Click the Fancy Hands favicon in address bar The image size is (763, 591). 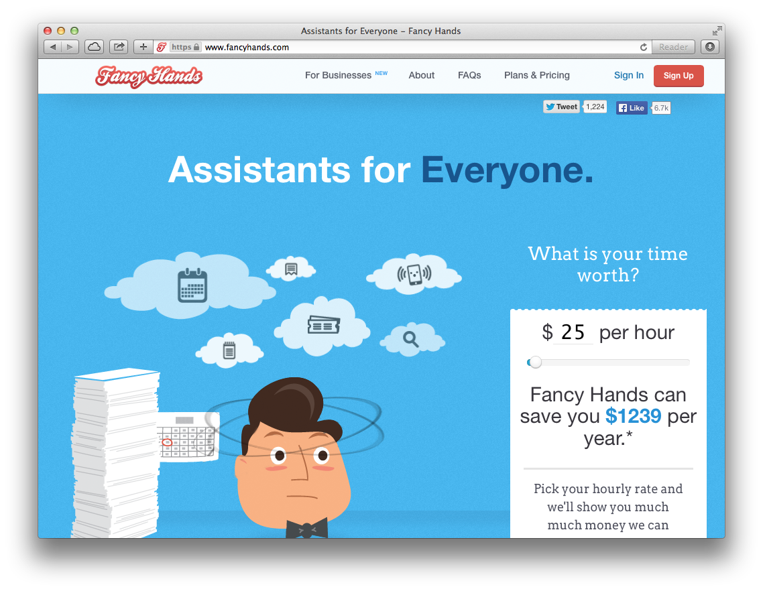tap(162, 47)
